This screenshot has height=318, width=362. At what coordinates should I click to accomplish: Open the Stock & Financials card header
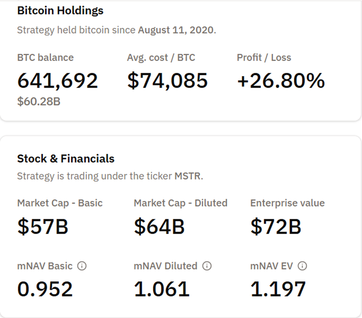(x=65, y=159)
